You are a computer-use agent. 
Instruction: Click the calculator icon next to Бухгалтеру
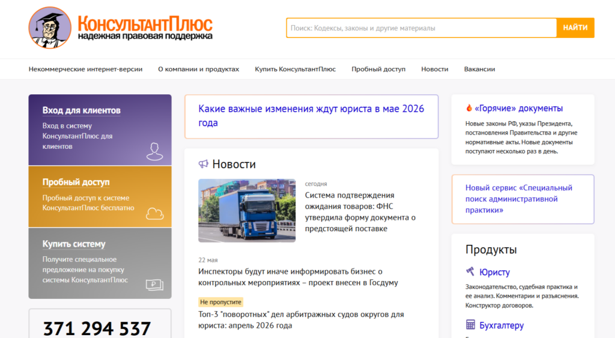tap(470, 325)
